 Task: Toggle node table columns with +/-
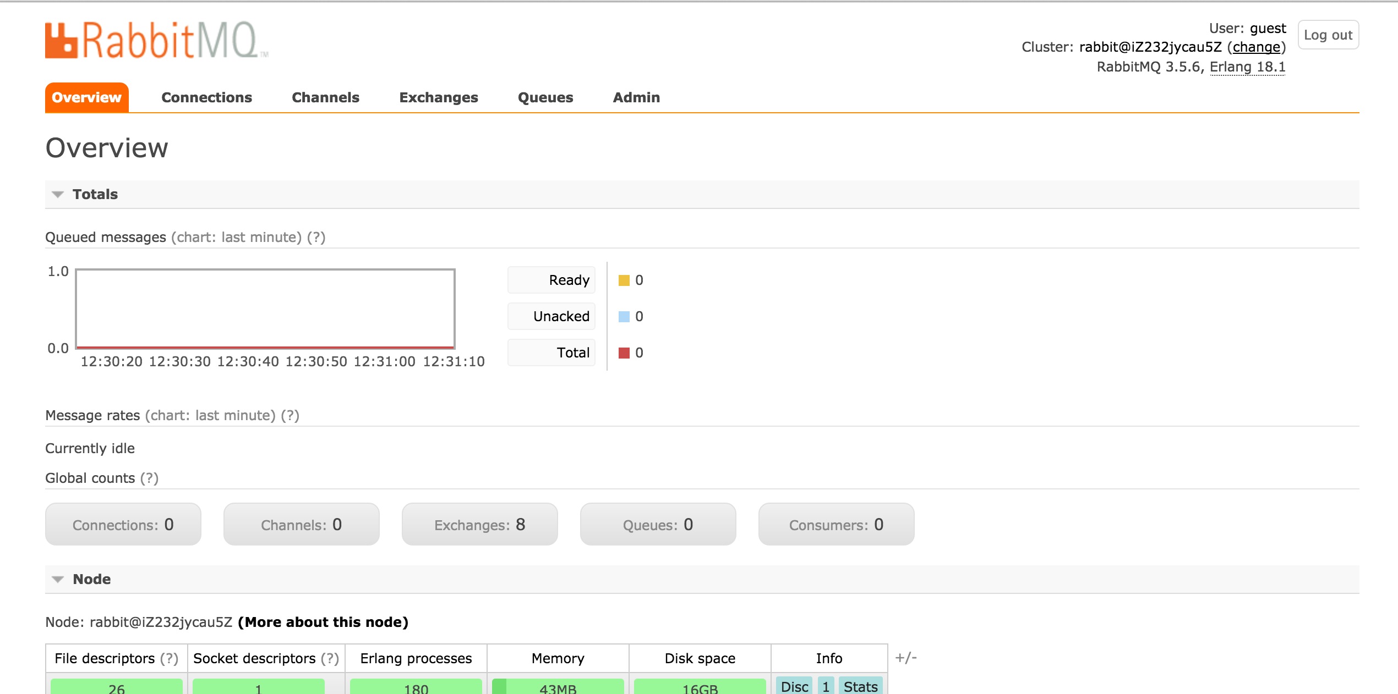(x=906, y=658)
